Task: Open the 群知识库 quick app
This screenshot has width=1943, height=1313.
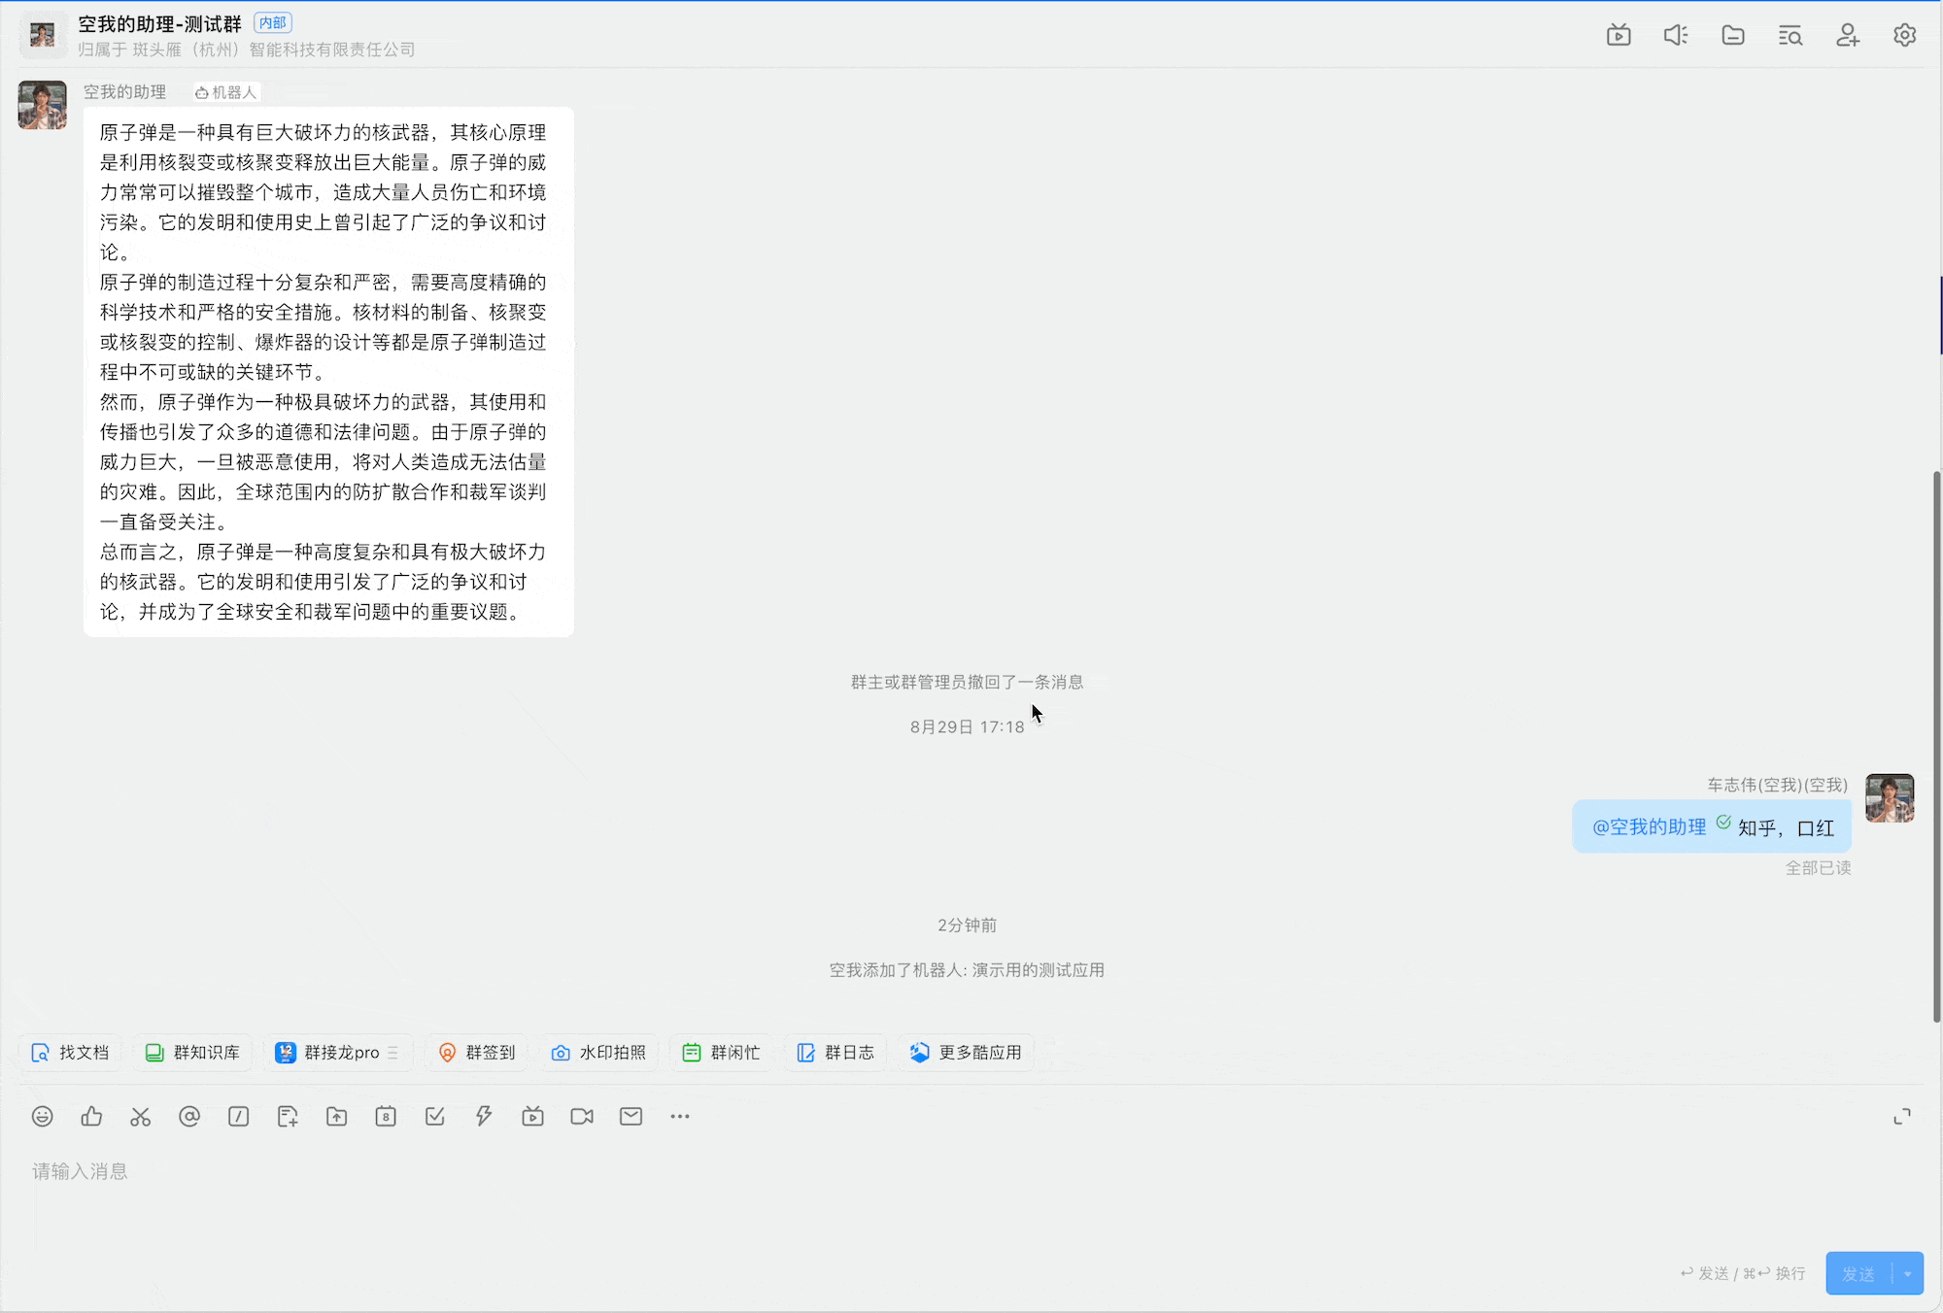Action: pos(193,1053)
